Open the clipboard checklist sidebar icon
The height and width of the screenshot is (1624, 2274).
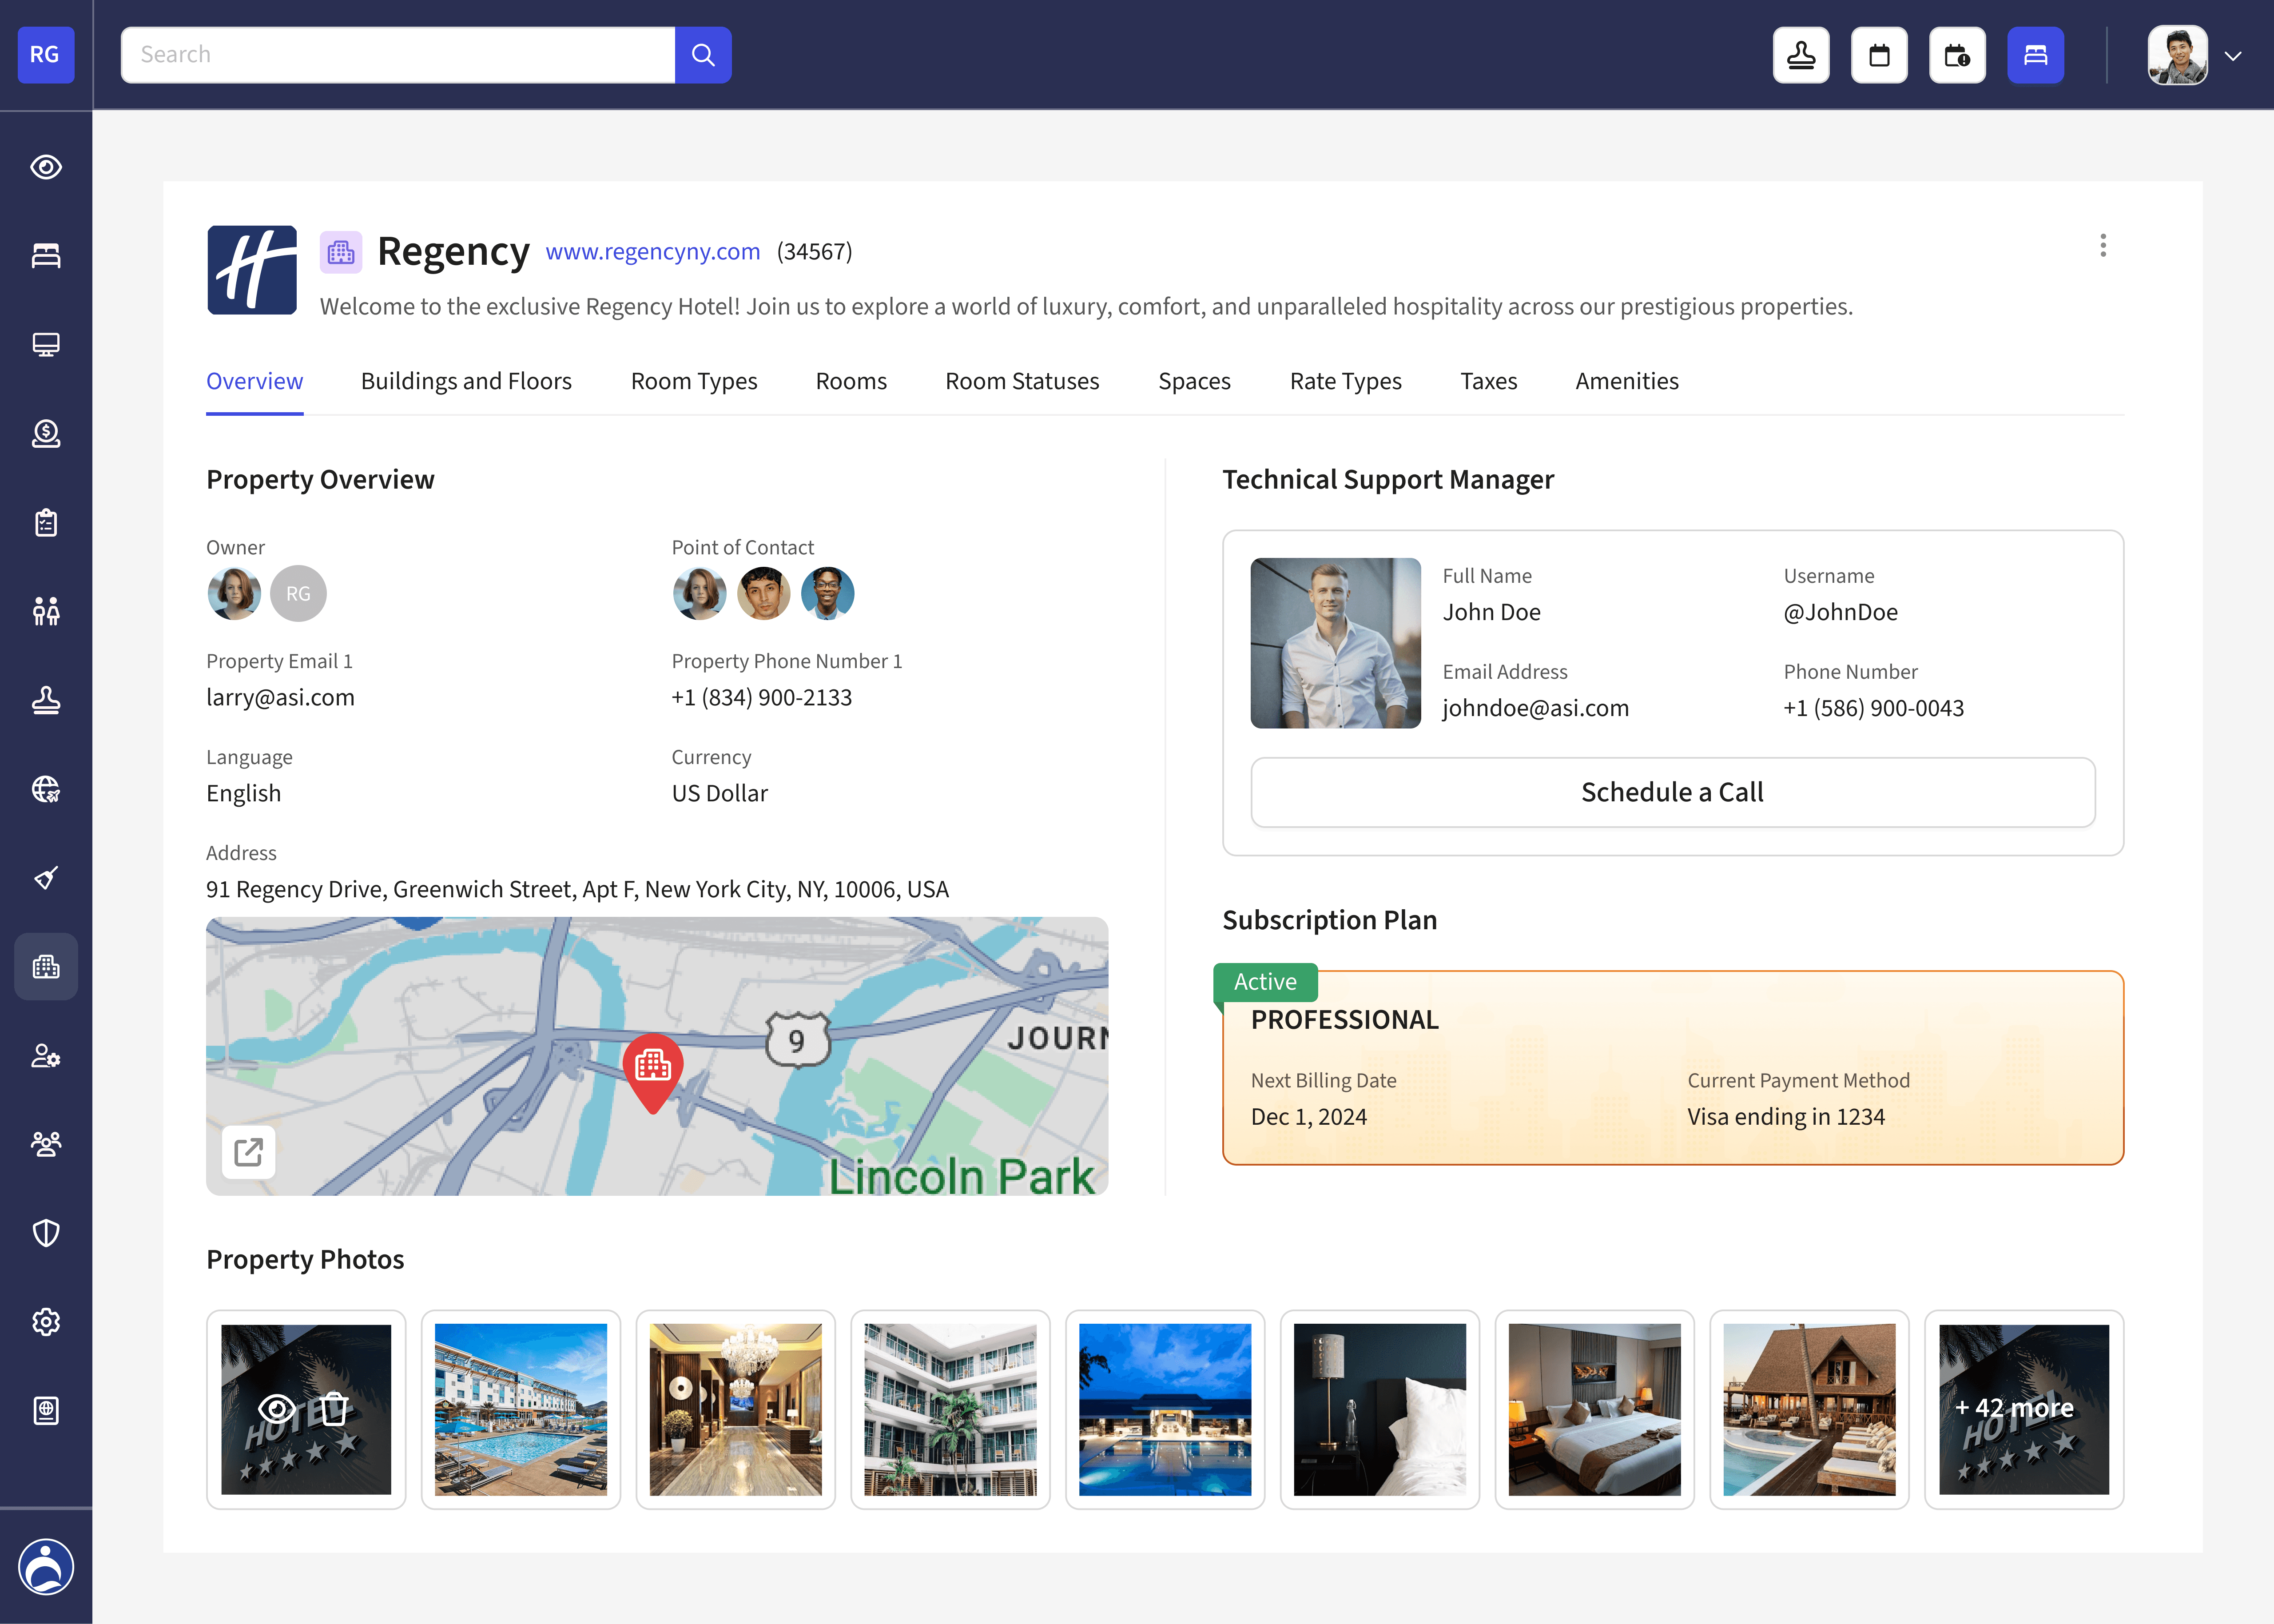[46, 522]
